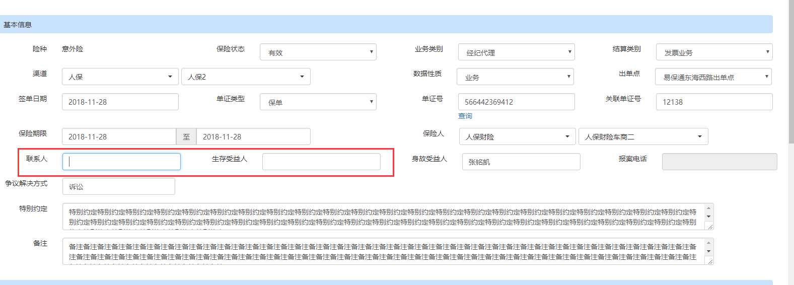Click the 特别约定 scrollbar up arrow

(709, 208)
